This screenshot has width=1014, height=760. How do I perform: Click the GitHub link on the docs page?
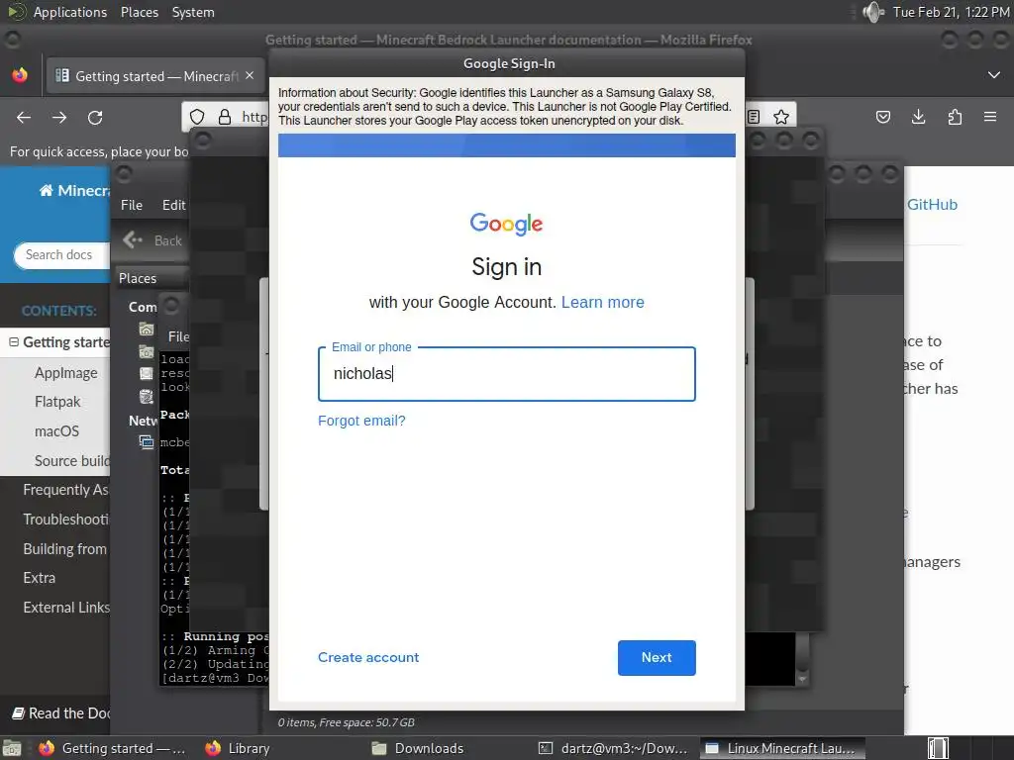coord(932,204)
